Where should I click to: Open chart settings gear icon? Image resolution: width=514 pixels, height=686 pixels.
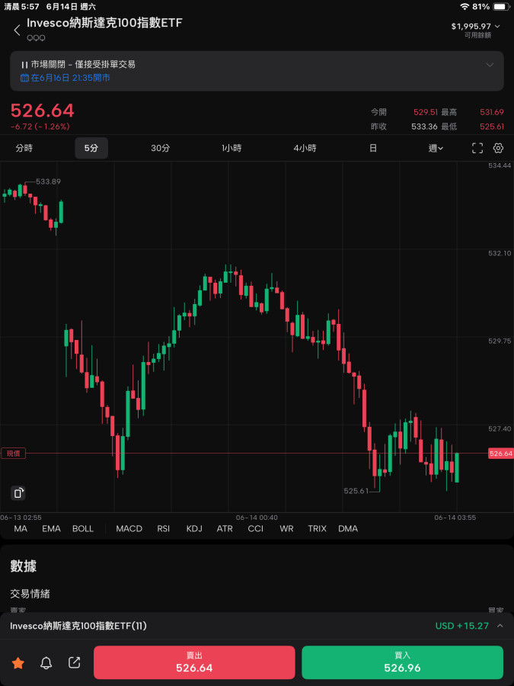click(x=498, y=149)
